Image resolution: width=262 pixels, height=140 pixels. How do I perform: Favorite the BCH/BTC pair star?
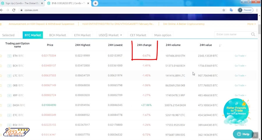coord(1,66)
